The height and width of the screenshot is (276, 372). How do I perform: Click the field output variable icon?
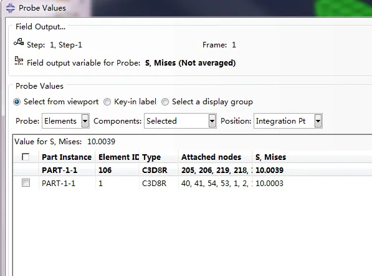pyautogui.click(x=19, y=61)
